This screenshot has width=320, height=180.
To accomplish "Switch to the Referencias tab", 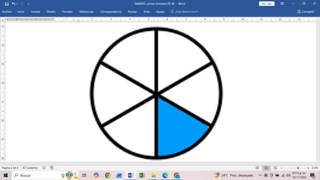I will pos(86,12).
